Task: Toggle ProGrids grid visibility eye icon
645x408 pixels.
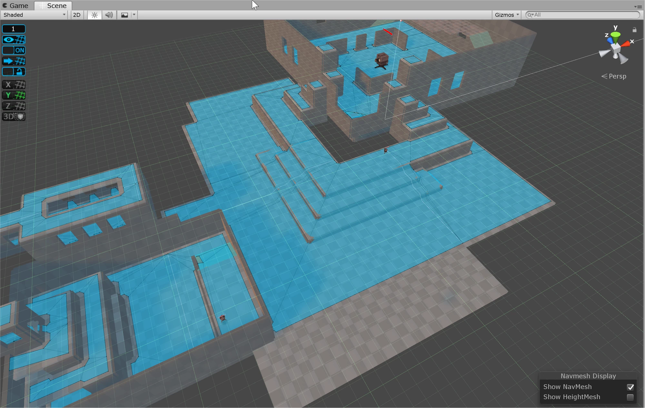Action: (14, 40)
